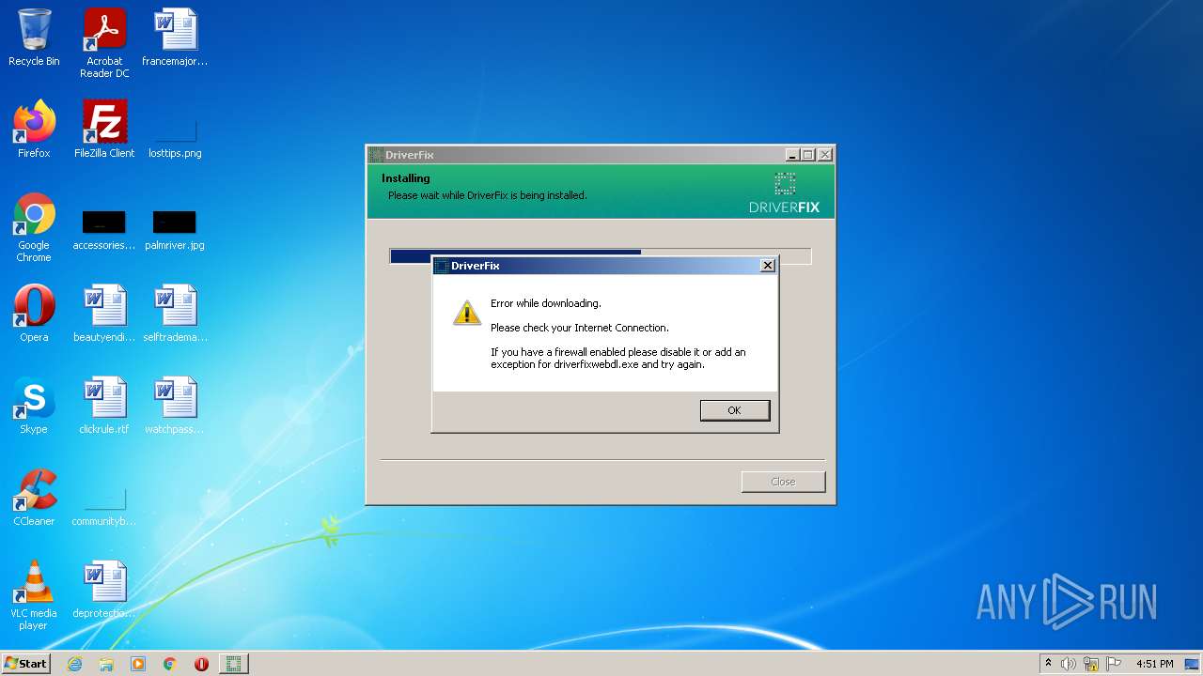Open Windows Media Player from taskbar
1203x676 pixels.
coord(138,664)
